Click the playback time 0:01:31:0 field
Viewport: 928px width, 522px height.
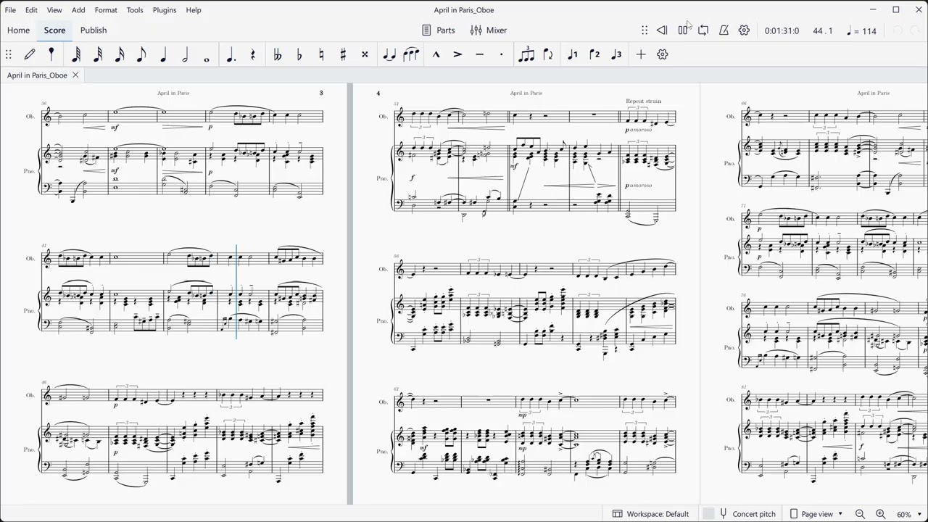(x=782, y=31)
